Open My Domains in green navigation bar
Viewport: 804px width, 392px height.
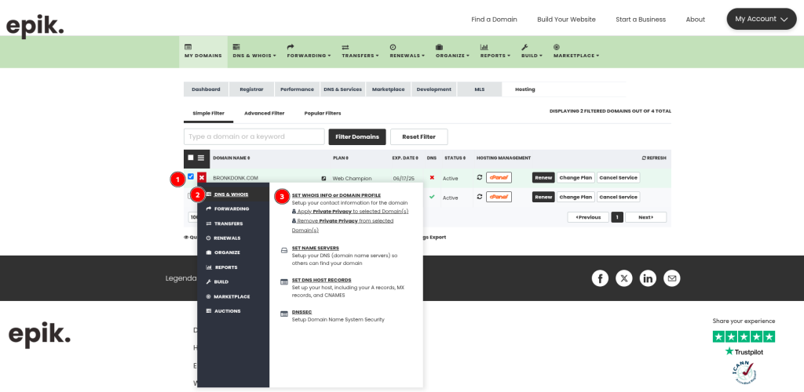[x=203, y=51]
